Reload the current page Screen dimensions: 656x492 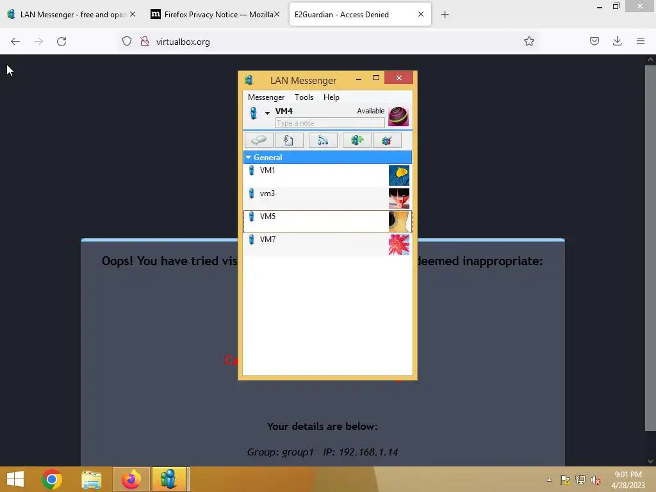tap(61, 42)
